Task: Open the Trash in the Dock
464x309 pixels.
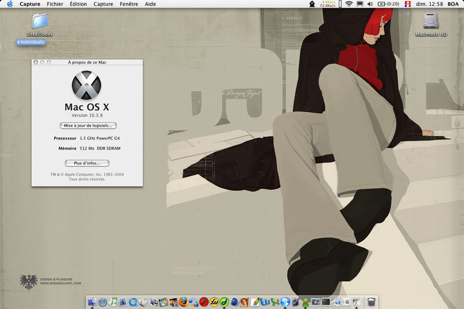Action: pos(371,302)
